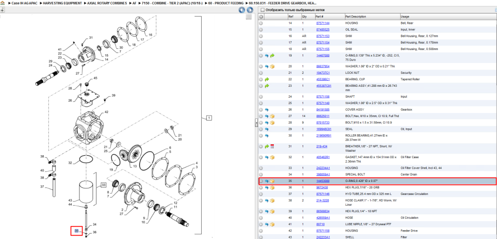
Task: Go to the next diagram with right arrow
Action: [250, 10]
